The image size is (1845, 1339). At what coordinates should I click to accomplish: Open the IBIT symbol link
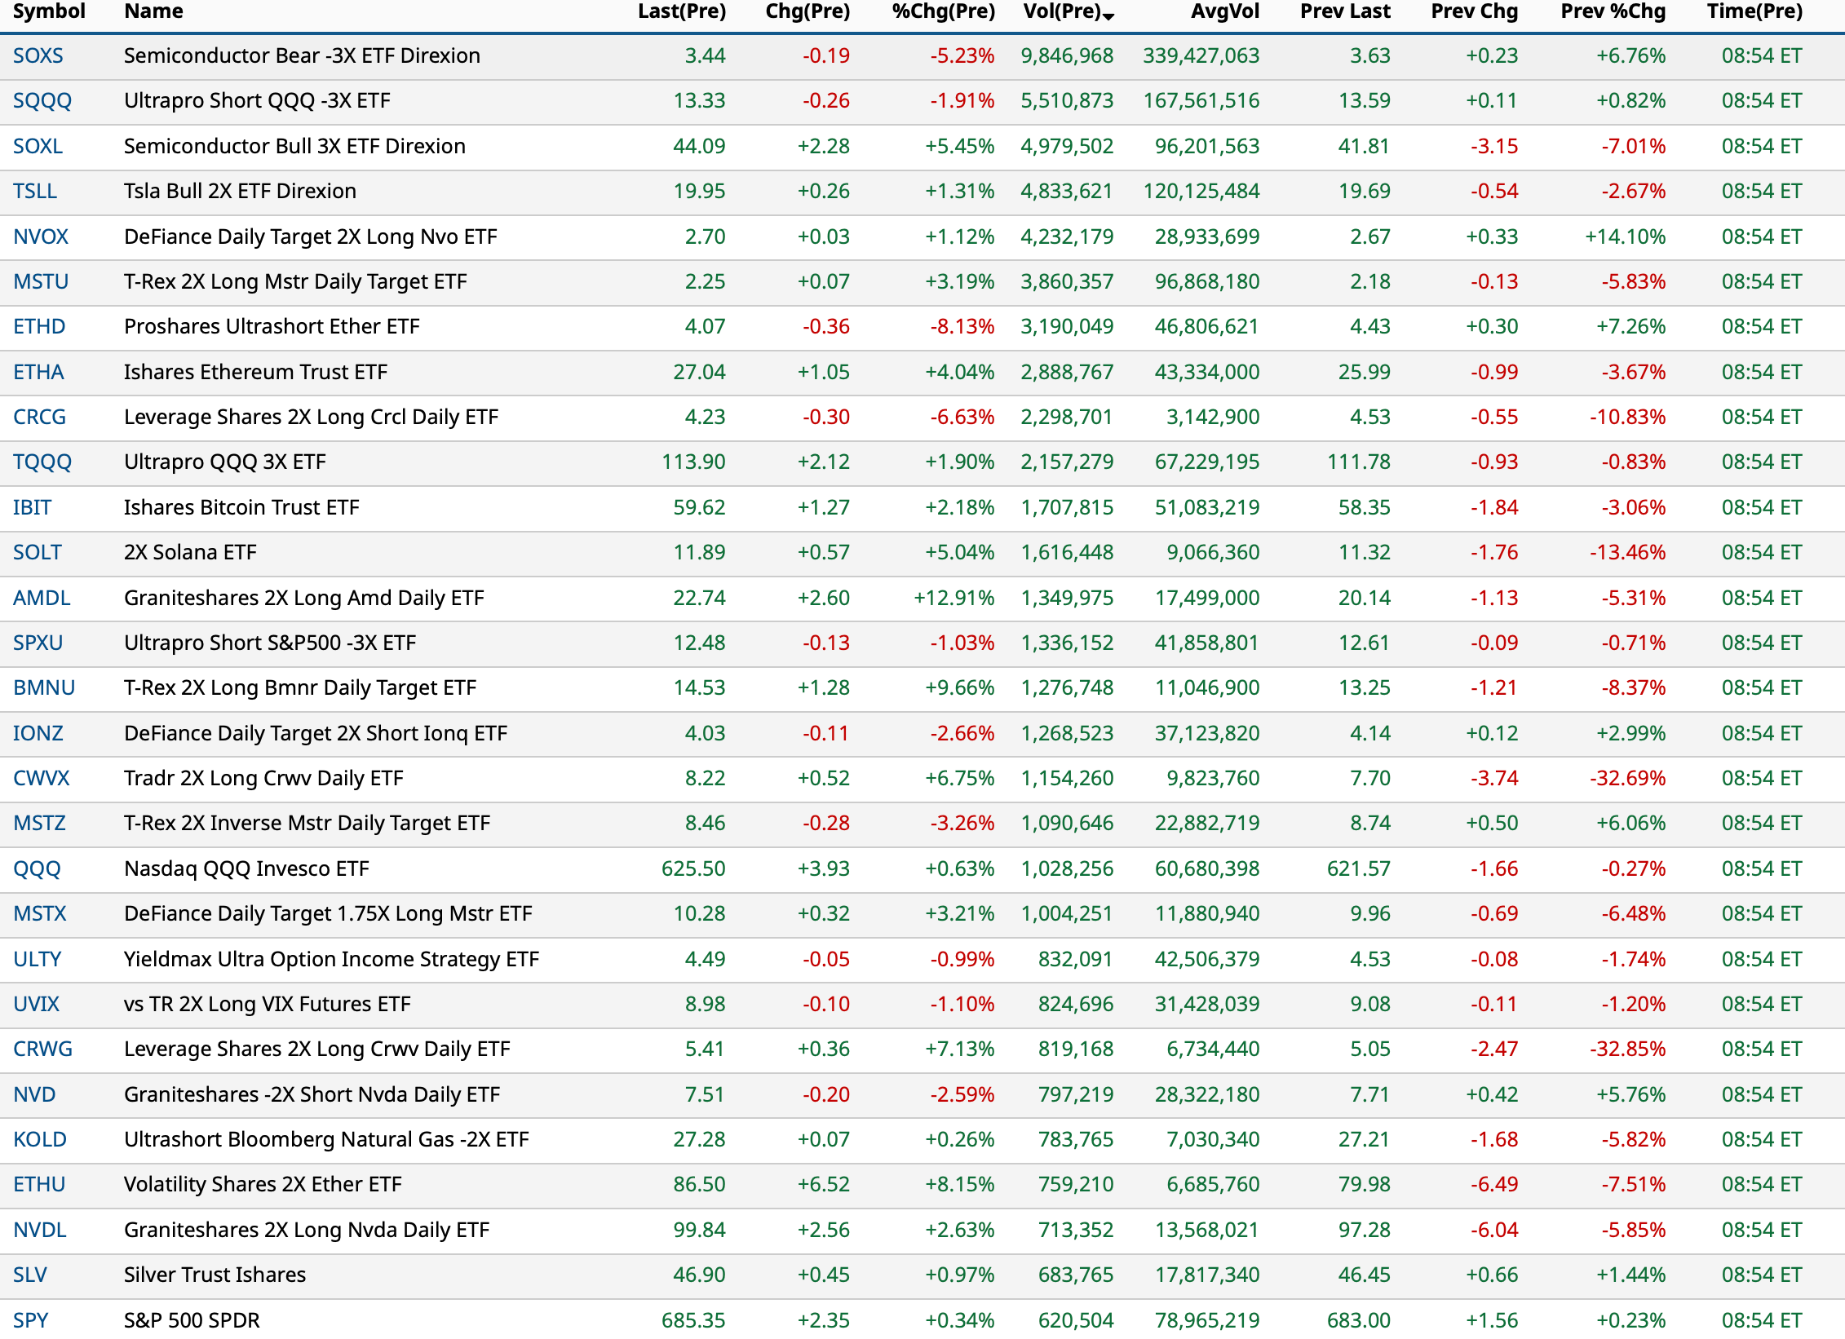coord(32,507)
